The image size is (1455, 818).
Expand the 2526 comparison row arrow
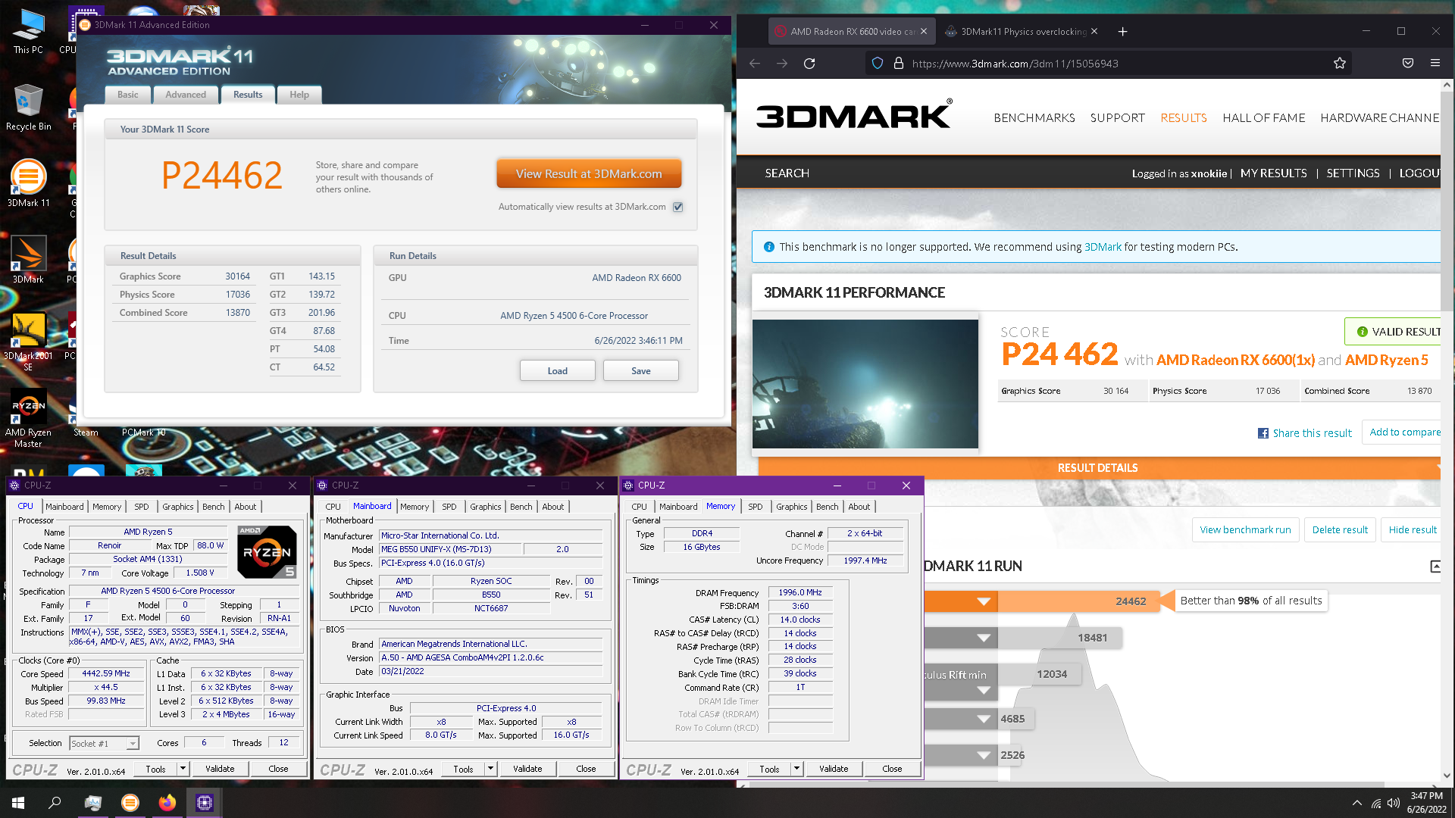984,755
